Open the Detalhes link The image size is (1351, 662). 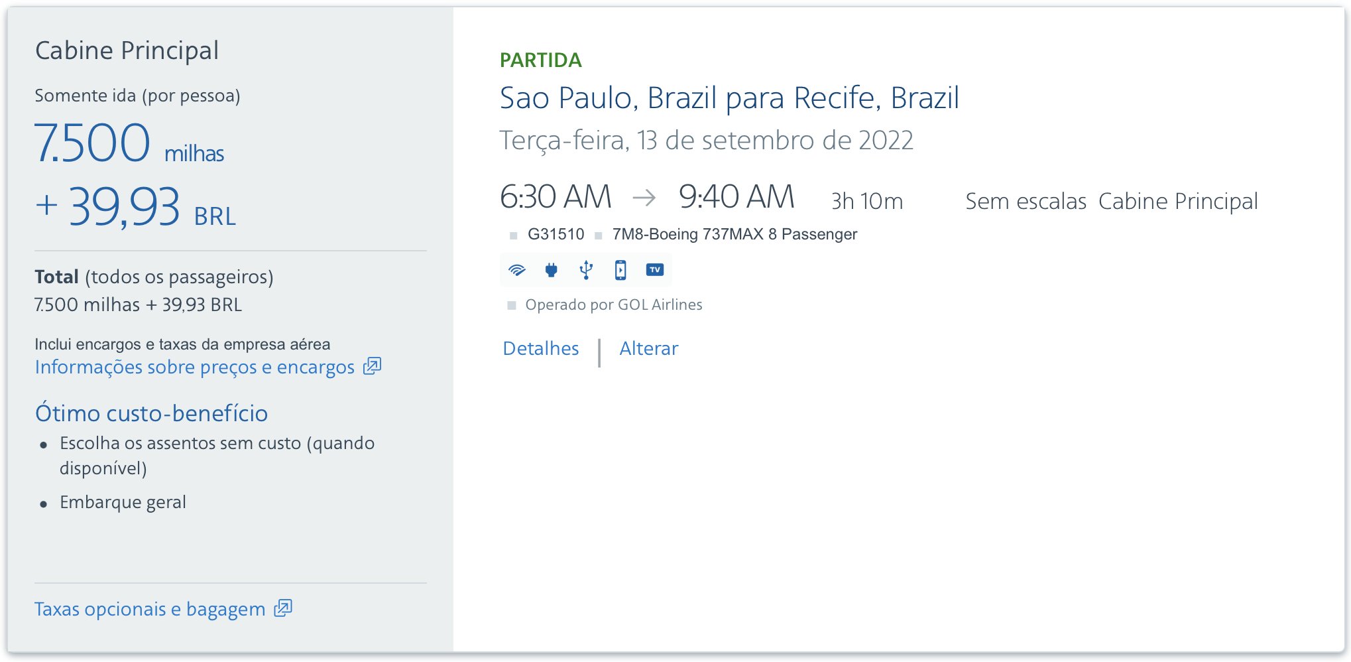tap(541, 349)
